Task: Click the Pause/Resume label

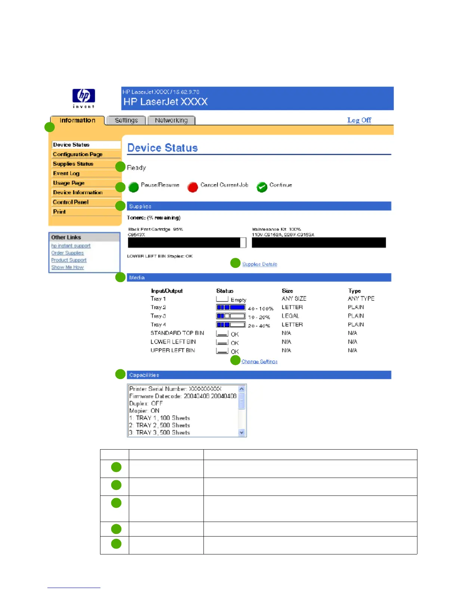Action: [160, 185]
